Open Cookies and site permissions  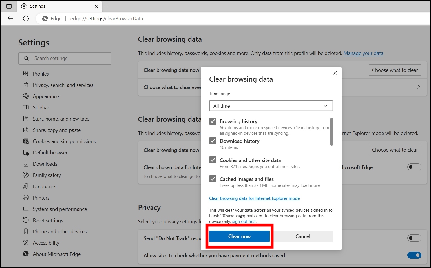64,141
